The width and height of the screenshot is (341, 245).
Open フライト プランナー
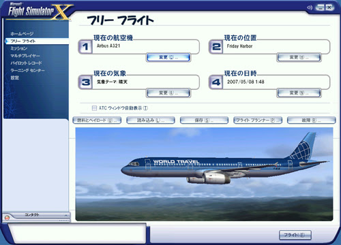click(x=258, y=120)
